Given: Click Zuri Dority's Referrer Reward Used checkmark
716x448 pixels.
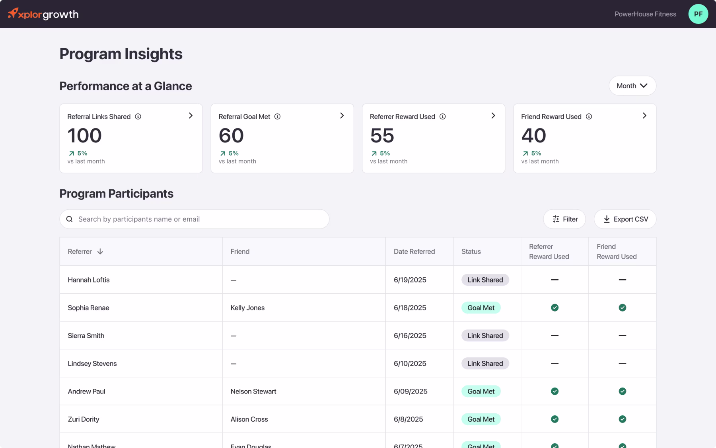Looking at the screenshot, I should pos(555,419).
